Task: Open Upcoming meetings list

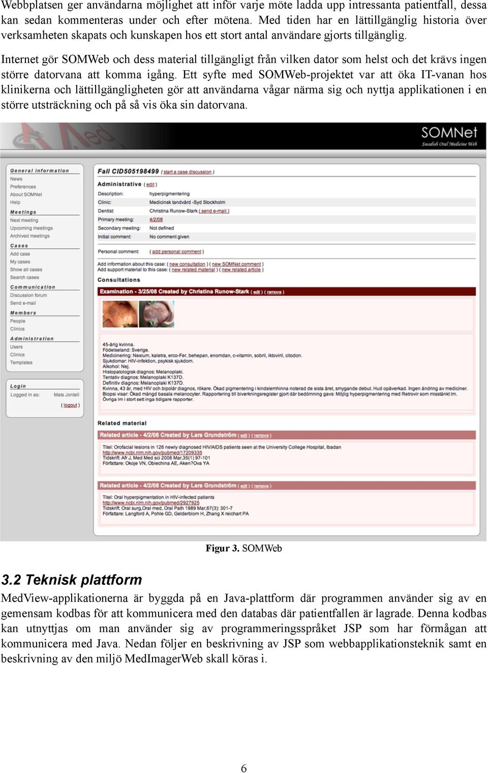Action: [x=32, y=228]
